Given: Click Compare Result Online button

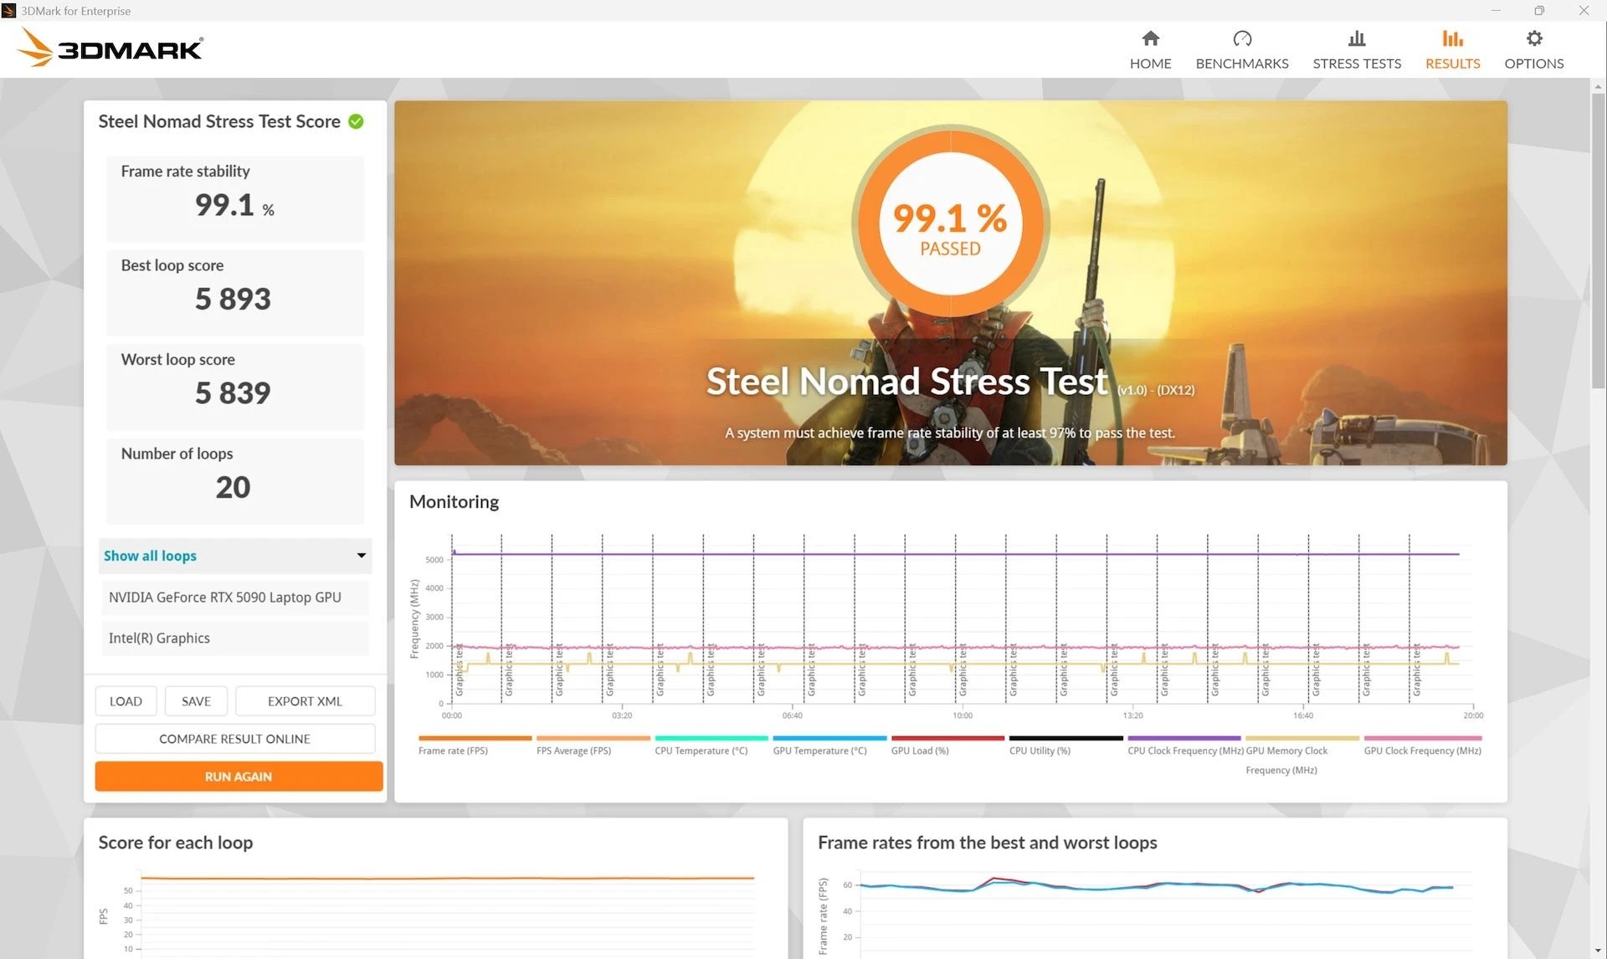Looking at the screenshot, I should tap(234, 739).
